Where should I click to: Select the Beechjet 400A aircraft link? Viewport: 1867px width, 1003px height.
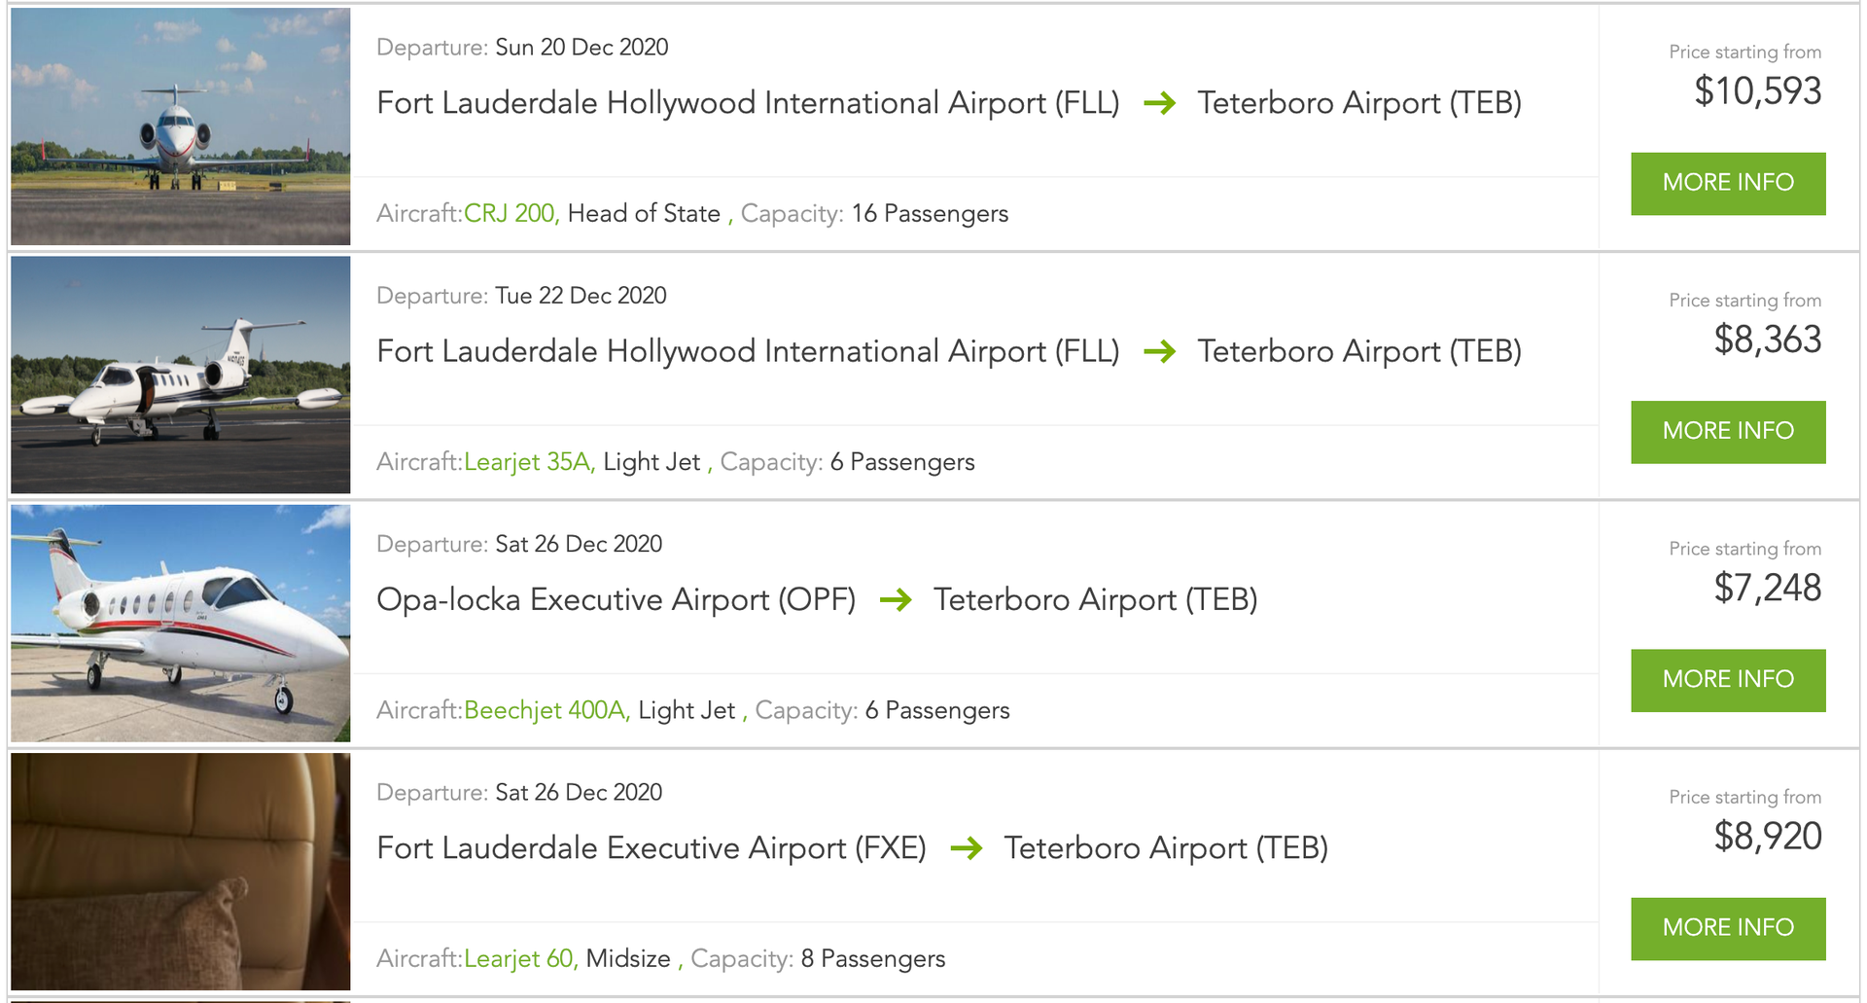coord(545,710)
